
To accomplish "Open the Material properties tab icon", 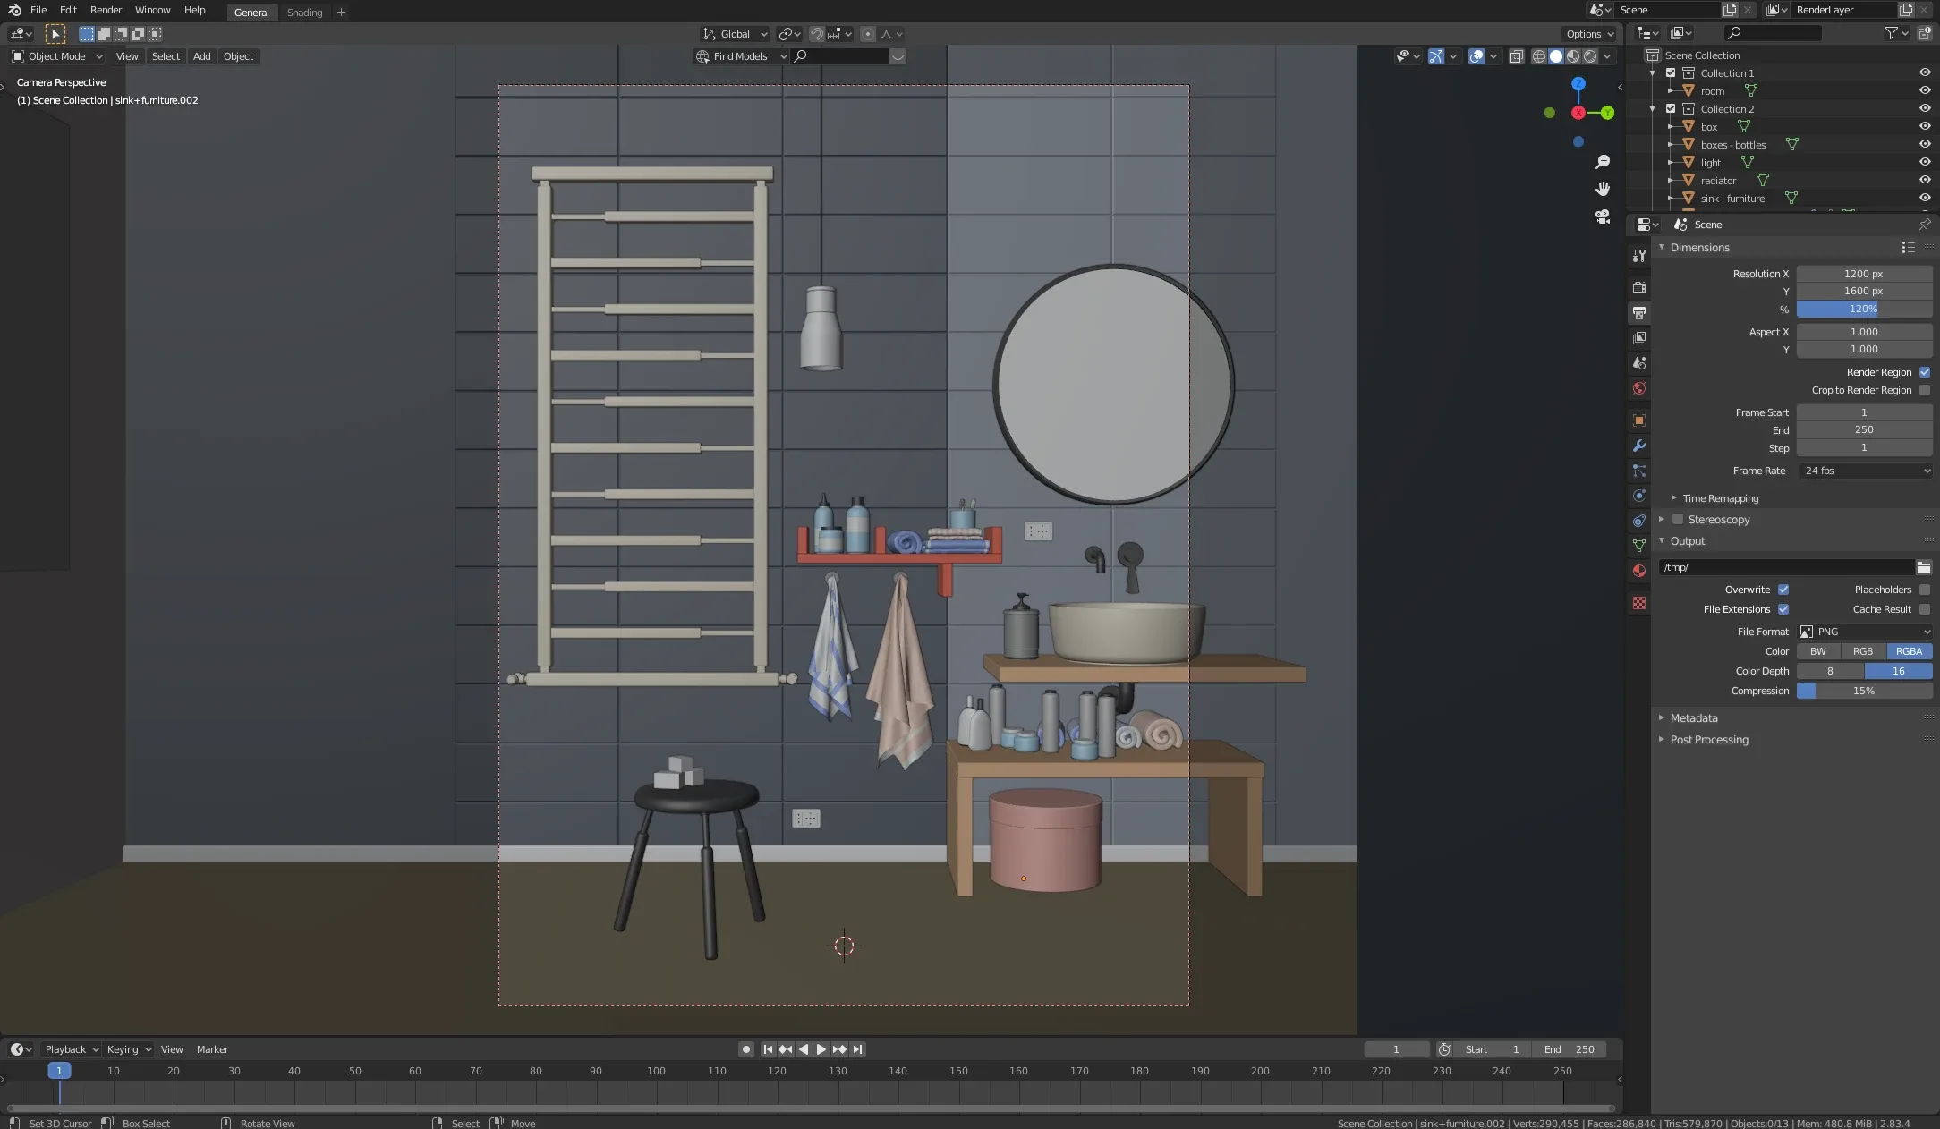I will 1639,571.
